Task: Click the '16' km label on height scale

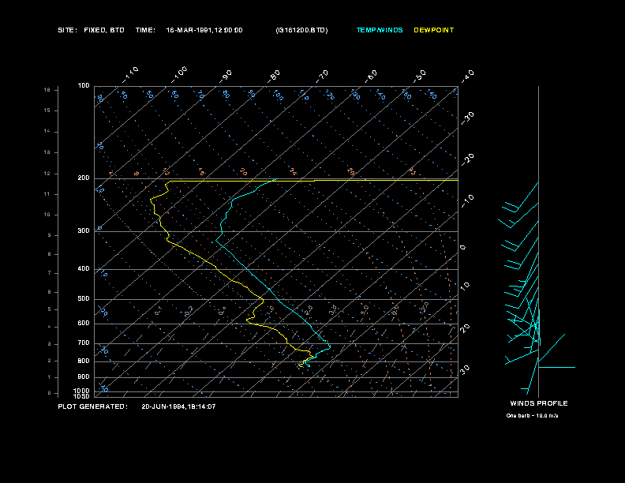Action: coord(47,90)
